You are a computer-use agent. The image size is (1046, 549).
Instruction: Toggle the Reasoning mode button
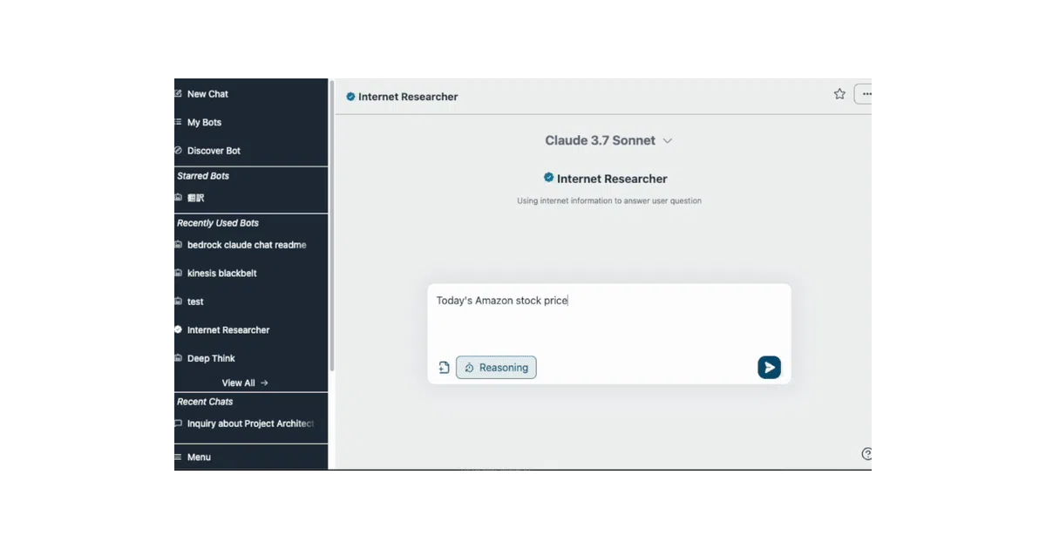(x=496, y=368)
